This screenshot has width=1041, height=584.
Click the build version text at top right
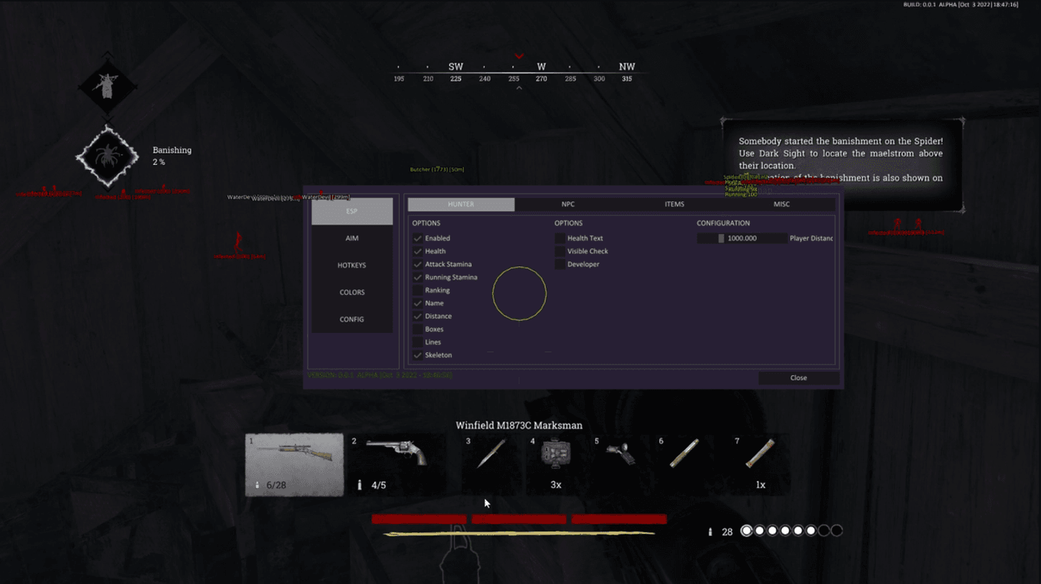tap(960, 4)
